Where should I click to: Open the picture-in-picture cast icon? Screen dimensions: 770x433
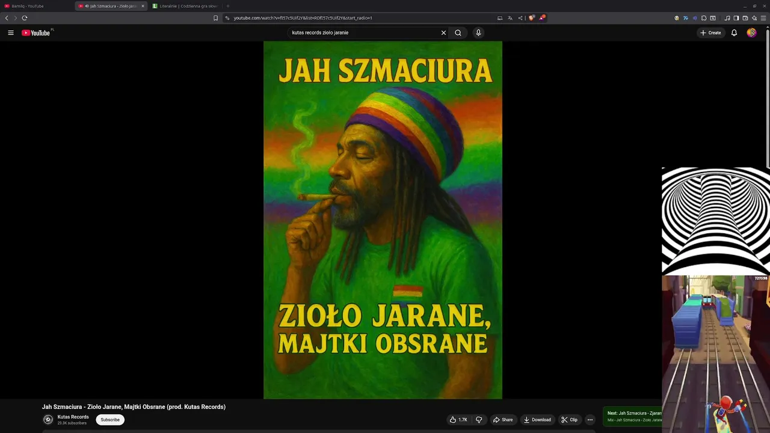point(500,18)
